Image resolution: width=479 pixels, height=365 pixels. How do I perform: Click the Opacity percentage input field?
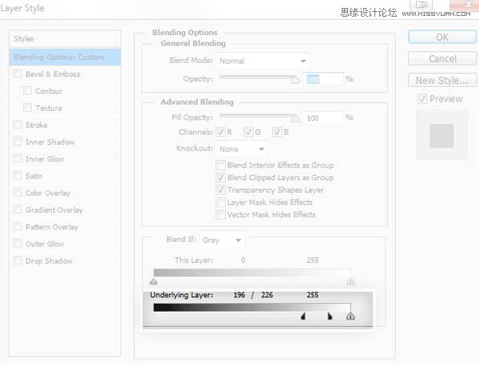(323, 79)
